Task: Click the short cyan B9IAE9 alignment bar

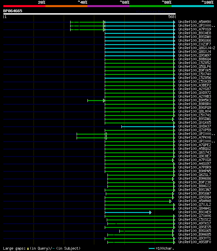Action: [128, 213]
